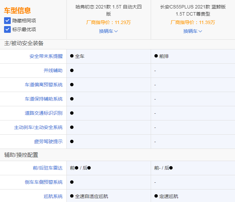235x202 pixels.
Task: Open 倒车车侧预警系统 link
Action: click(43, 182)
